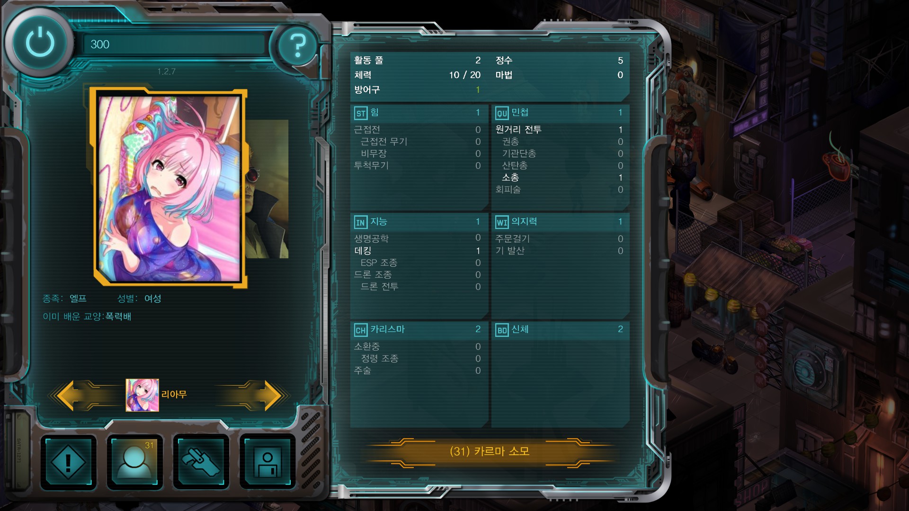Open the pistol equipment tab
The width and height of the screenshot is (909, 511).
[x=201, y=462]
